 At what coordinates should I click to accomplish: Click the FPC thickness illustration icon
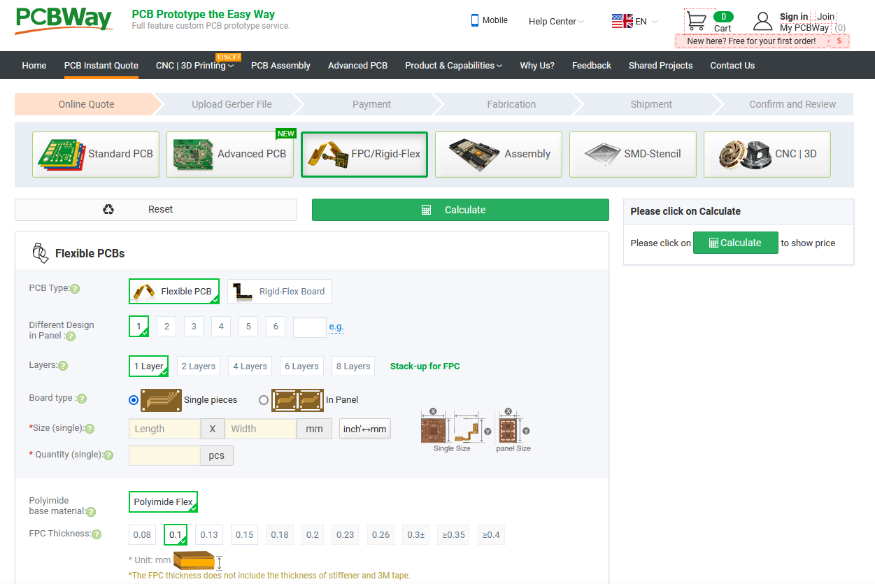pyautogui.click(x=198, y=561)
